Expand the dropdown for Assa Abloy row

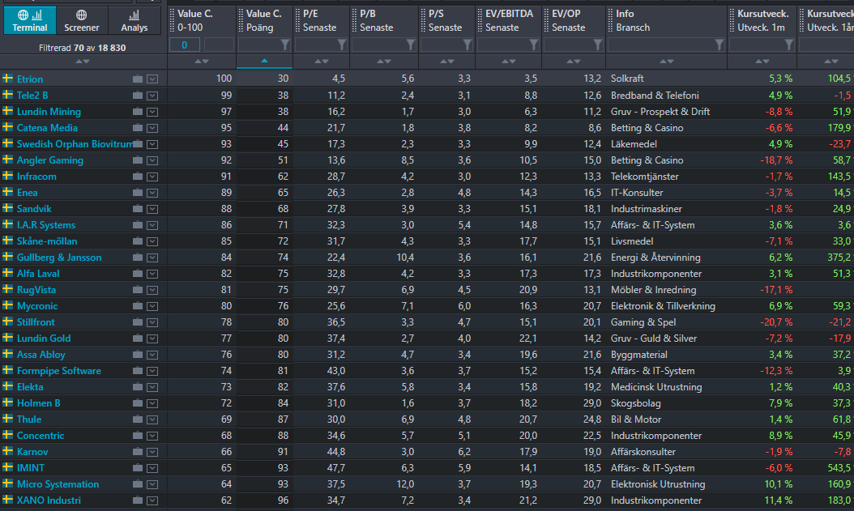point(152,355)
